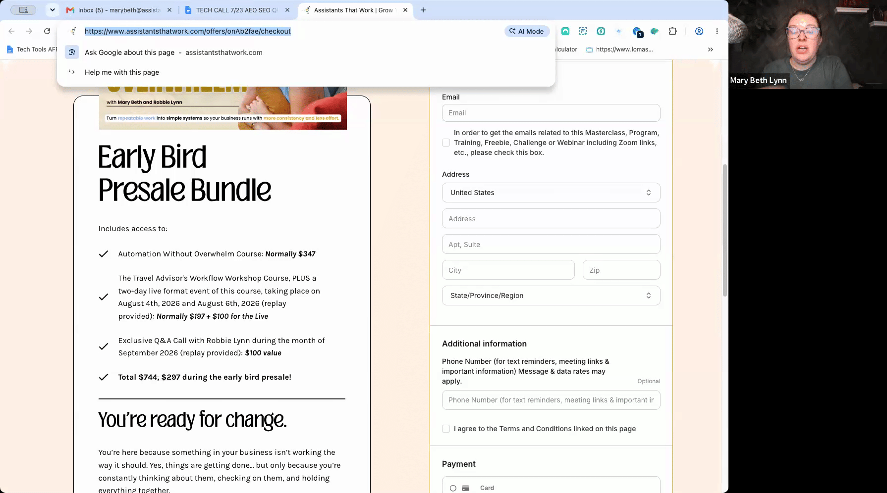Click the Payment section heading
Viewport: 887px width, 493px height.
click(x=459, y=464)
